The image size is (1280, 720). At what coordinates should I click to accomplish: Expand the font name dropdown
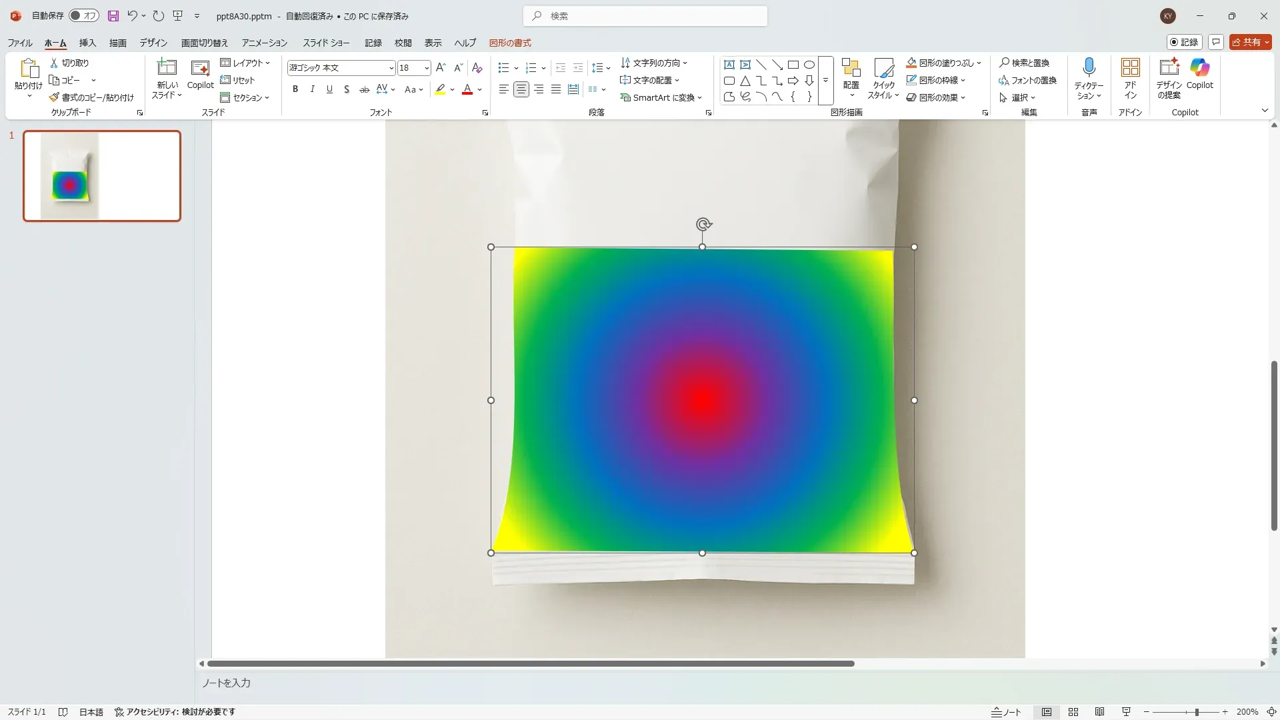point(391,68)
